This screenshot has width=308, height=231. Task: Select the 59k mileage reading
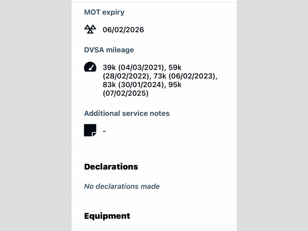tap(175, 67)
